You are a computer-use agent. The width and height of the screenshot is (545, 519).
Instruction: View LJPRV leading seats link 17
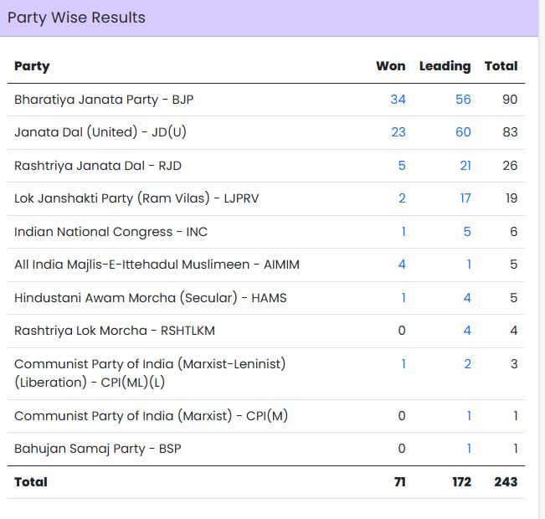coord(465,198)
